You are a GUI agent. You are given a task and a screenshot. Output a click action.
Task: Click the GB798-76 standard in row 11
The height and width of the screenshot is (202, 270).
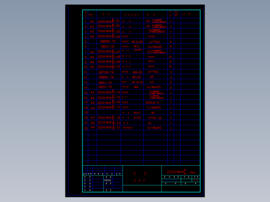point(106,72)
